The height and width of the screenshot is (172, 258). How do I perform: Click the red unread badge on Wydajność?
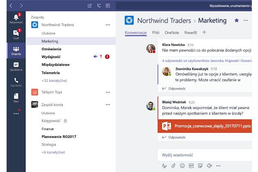click(107, 57)
